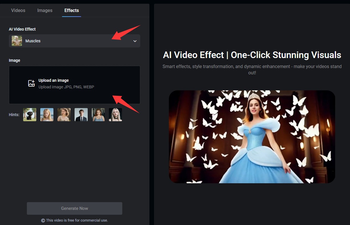Image resolution: width=350 pixels, height=225 pixels.
Task: Choose the vintage woman hint image
Action: pos(64,115)
